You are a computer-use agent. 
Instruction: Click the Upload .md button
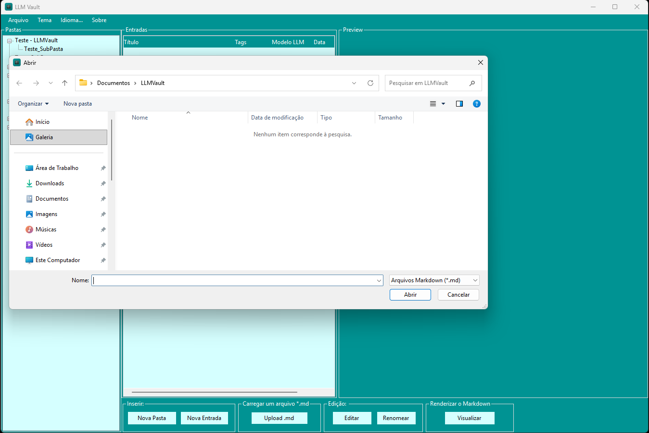pos(279,418)
